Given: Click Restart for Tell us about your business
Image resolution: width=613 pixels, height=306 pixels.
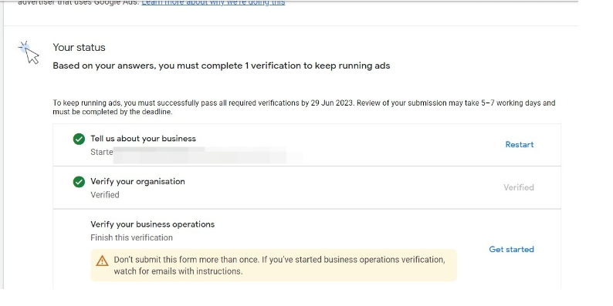Looking at the screenshot, I should pyautogui.click(x=519, y=145).
